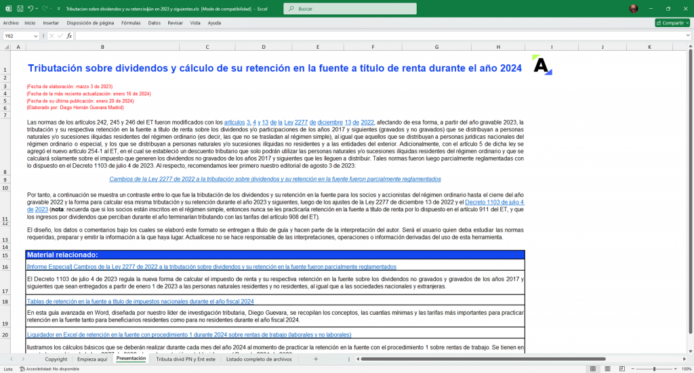
Task: Click into the formula bar field
Action: click(380, 37)
